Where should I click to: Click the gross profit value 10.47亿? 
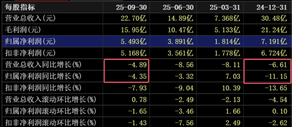coord(181,30)
